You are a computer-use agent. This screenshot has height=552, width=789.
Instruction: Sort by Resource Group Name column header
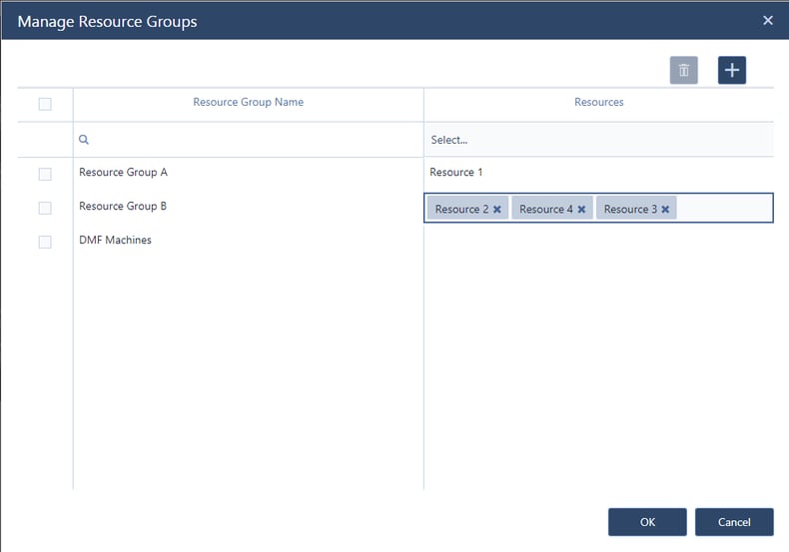coord(248,102)
